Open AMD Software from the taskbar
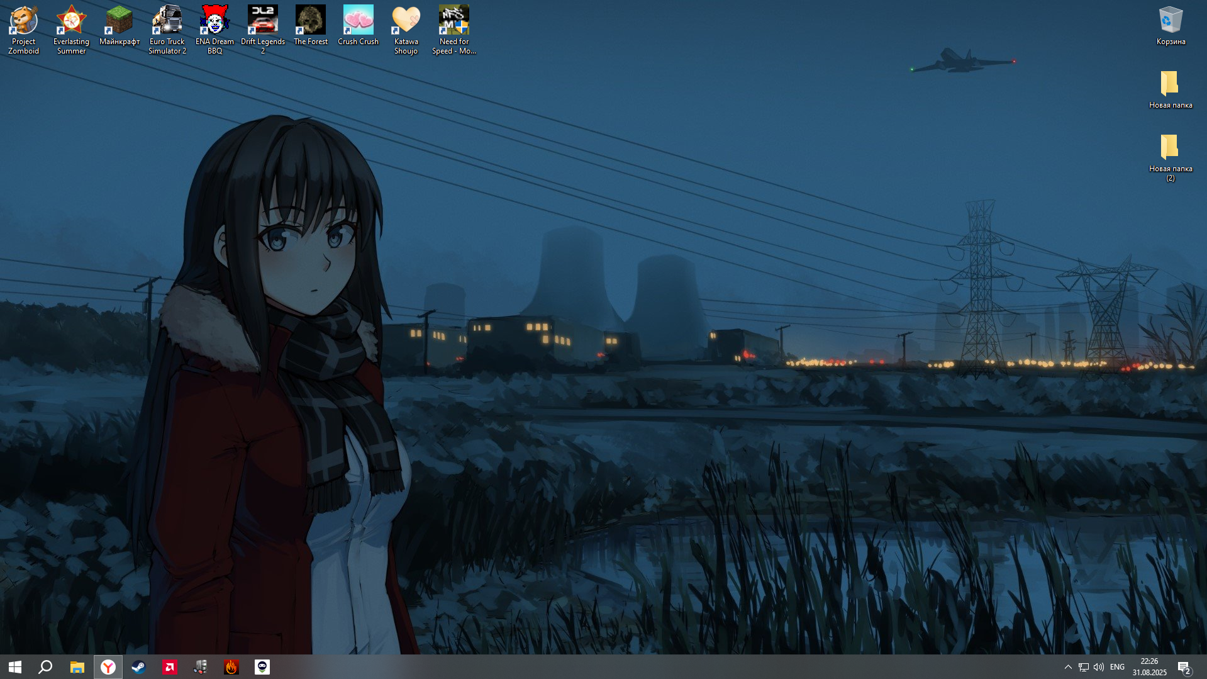The width and height of the screenshot is (1207, 679). pyautogui.click(x=169, y=667)
